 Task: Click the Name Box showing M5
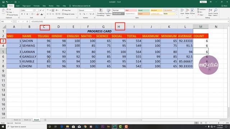click(x=6, y=21)
